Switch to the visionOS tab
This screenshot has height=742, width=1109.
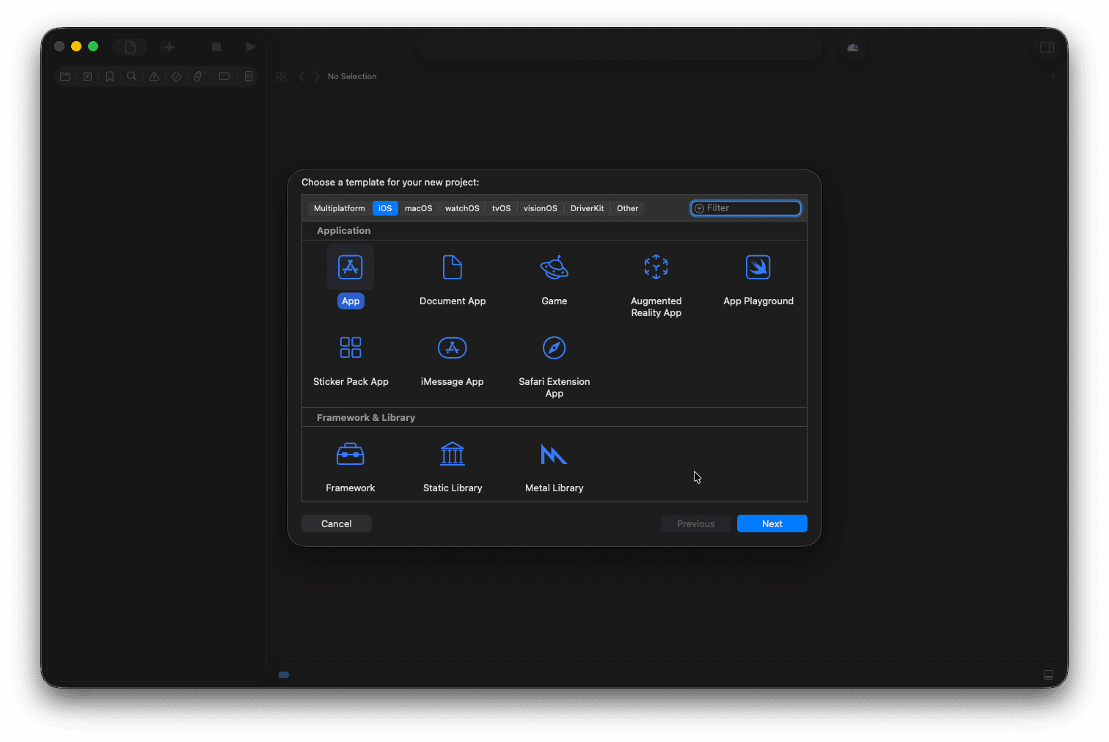(x=541, y=208)
